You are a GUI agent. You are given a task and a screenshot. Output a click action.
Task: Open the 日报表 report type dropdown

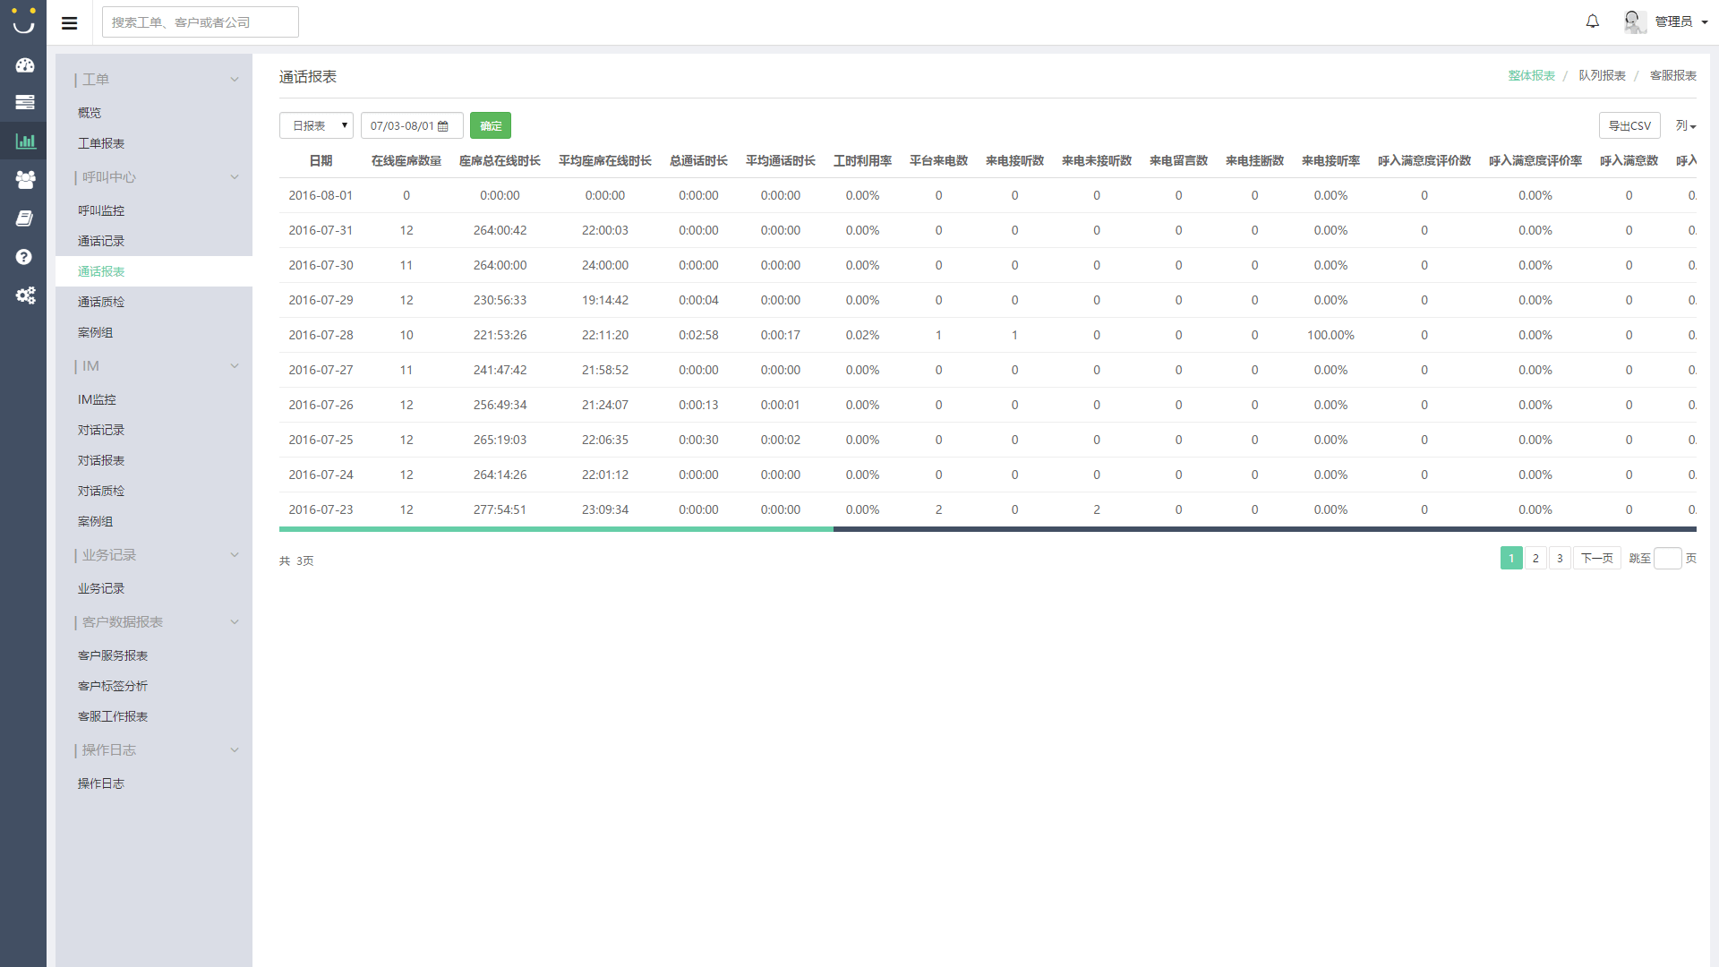[x=316, y=125]
